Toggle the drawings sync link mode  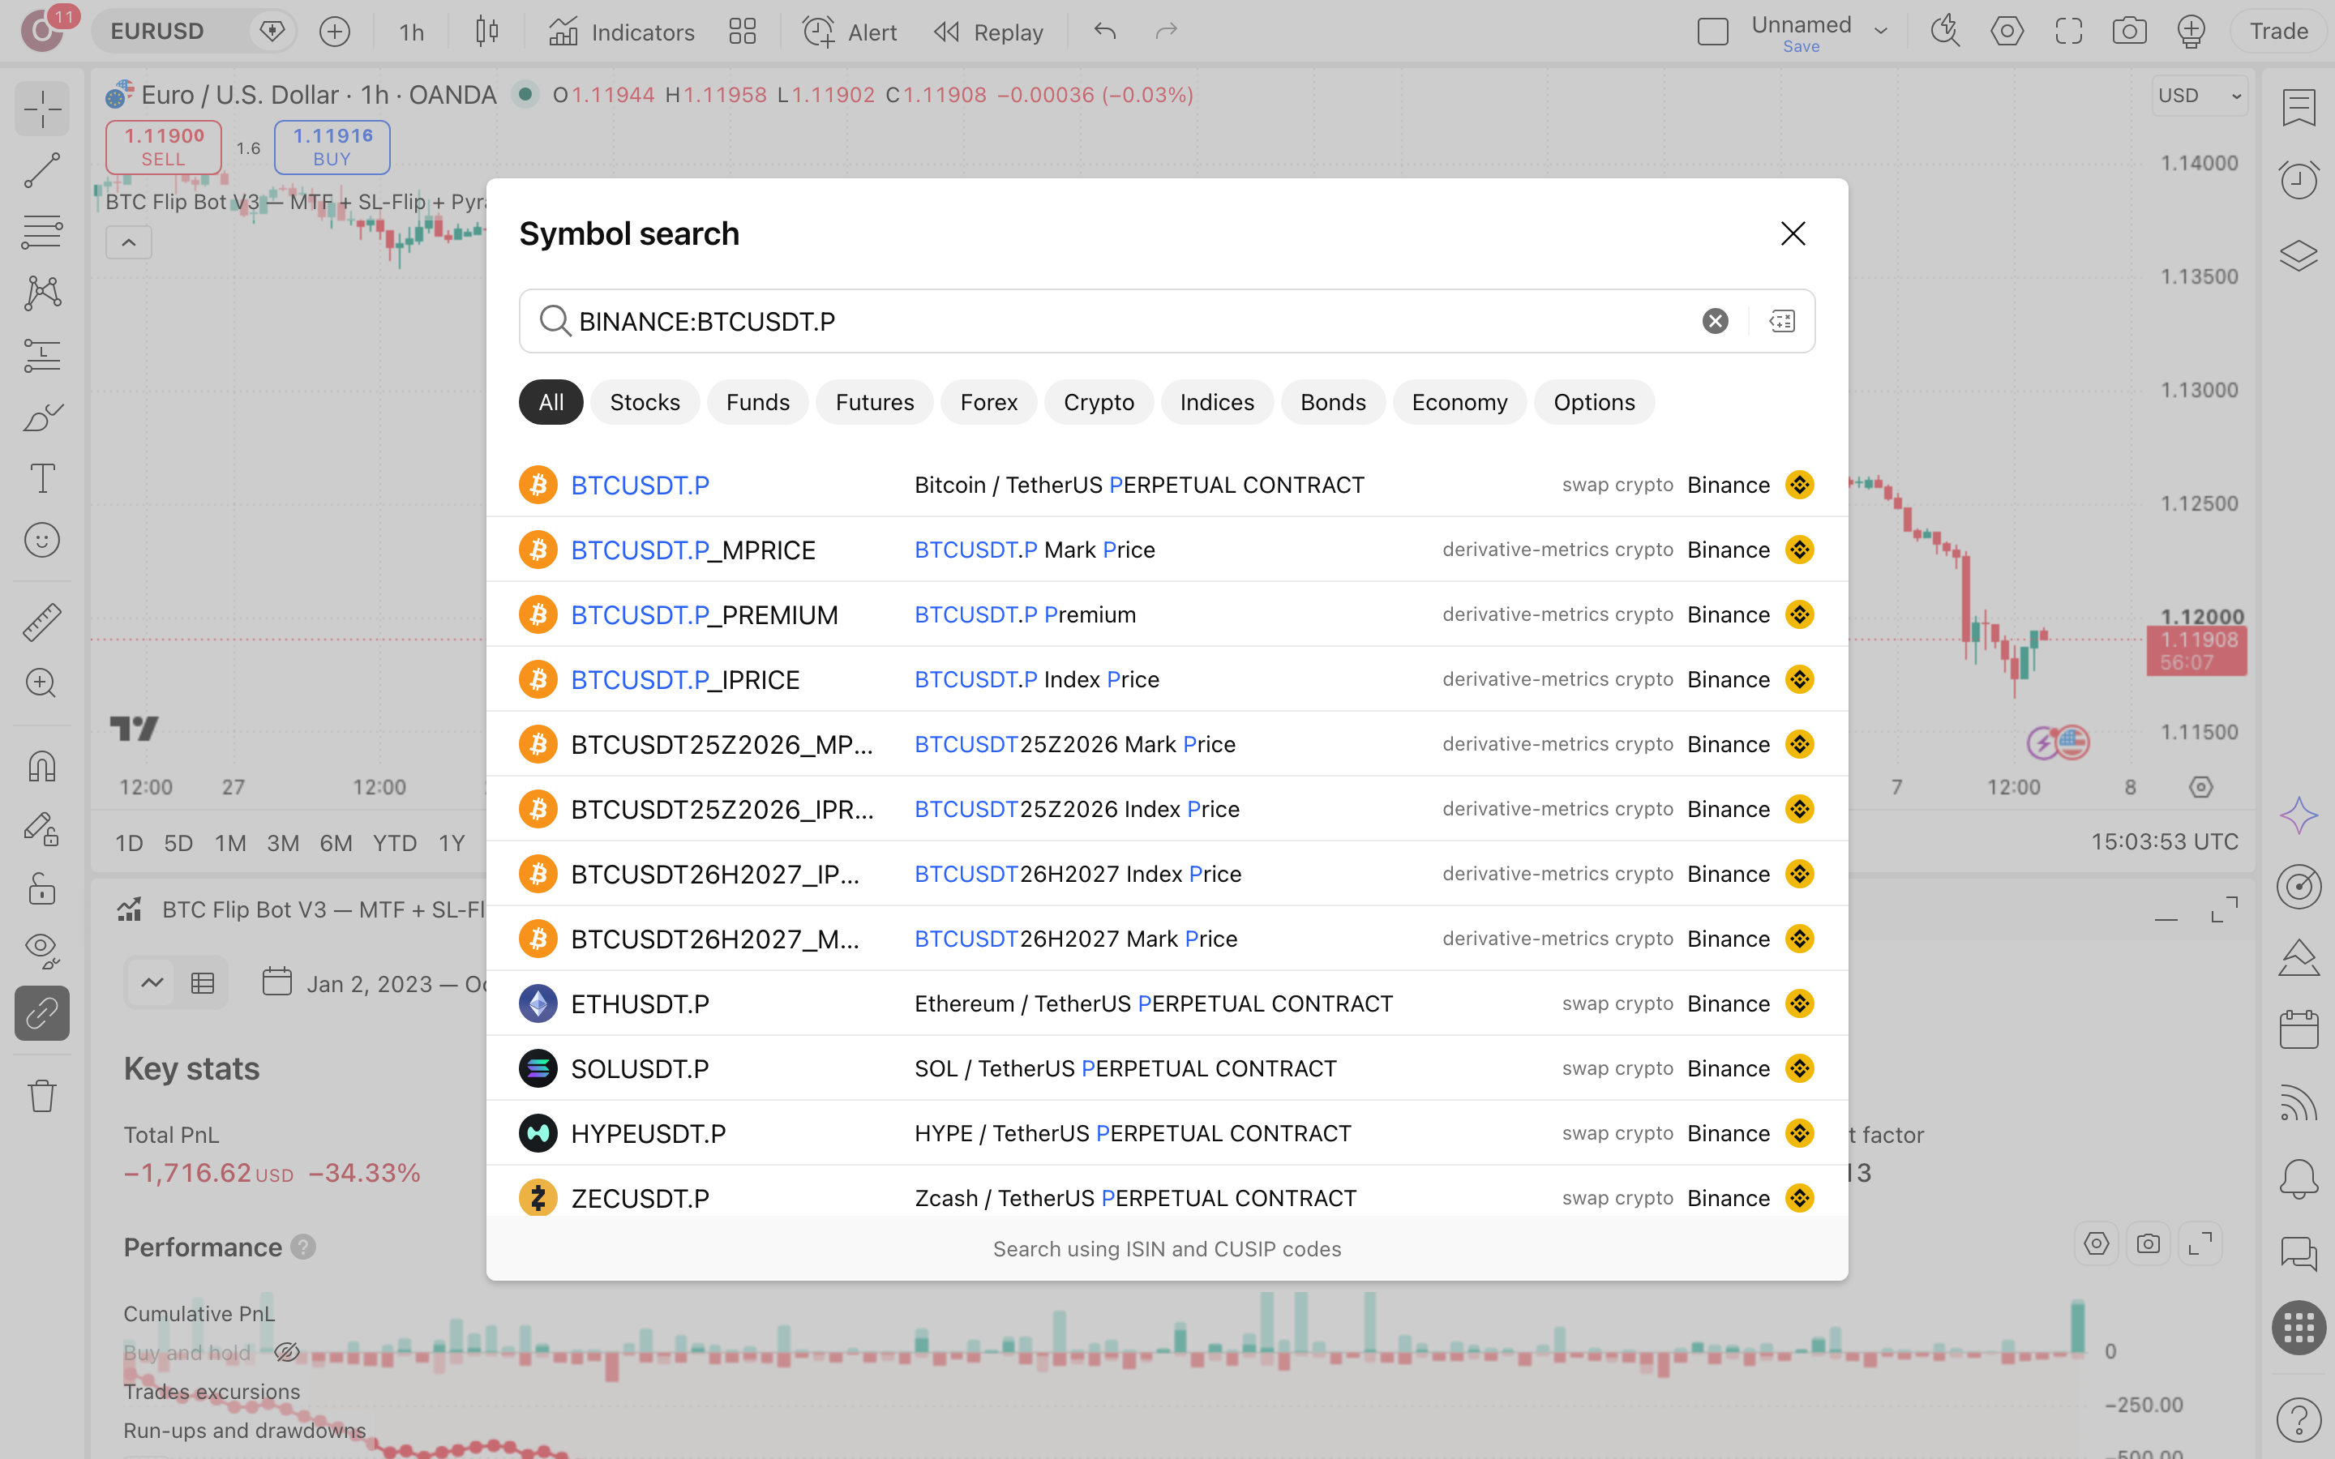[x=41, y=1013]
